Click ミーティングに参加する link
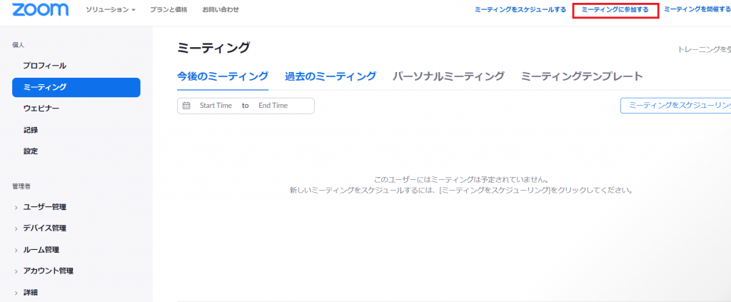The width and height of the screenshot is (731, 302). (x=615, y=10)
